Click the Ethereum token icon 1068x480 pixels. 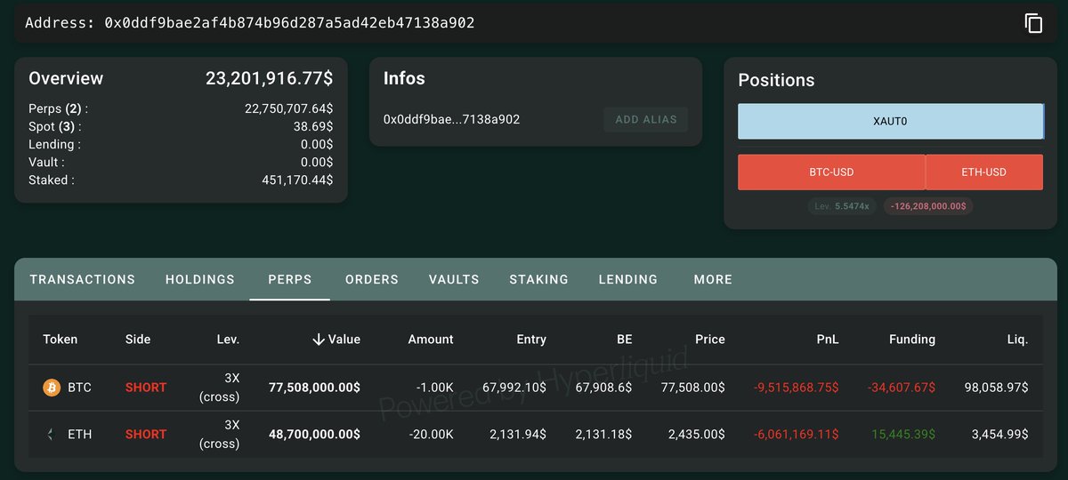51,434
